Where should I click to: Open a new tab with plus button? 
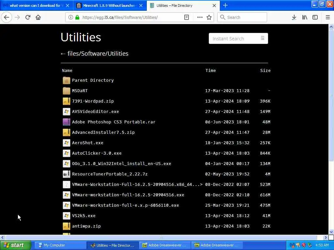pyautogui.click(x=225, y=5)
